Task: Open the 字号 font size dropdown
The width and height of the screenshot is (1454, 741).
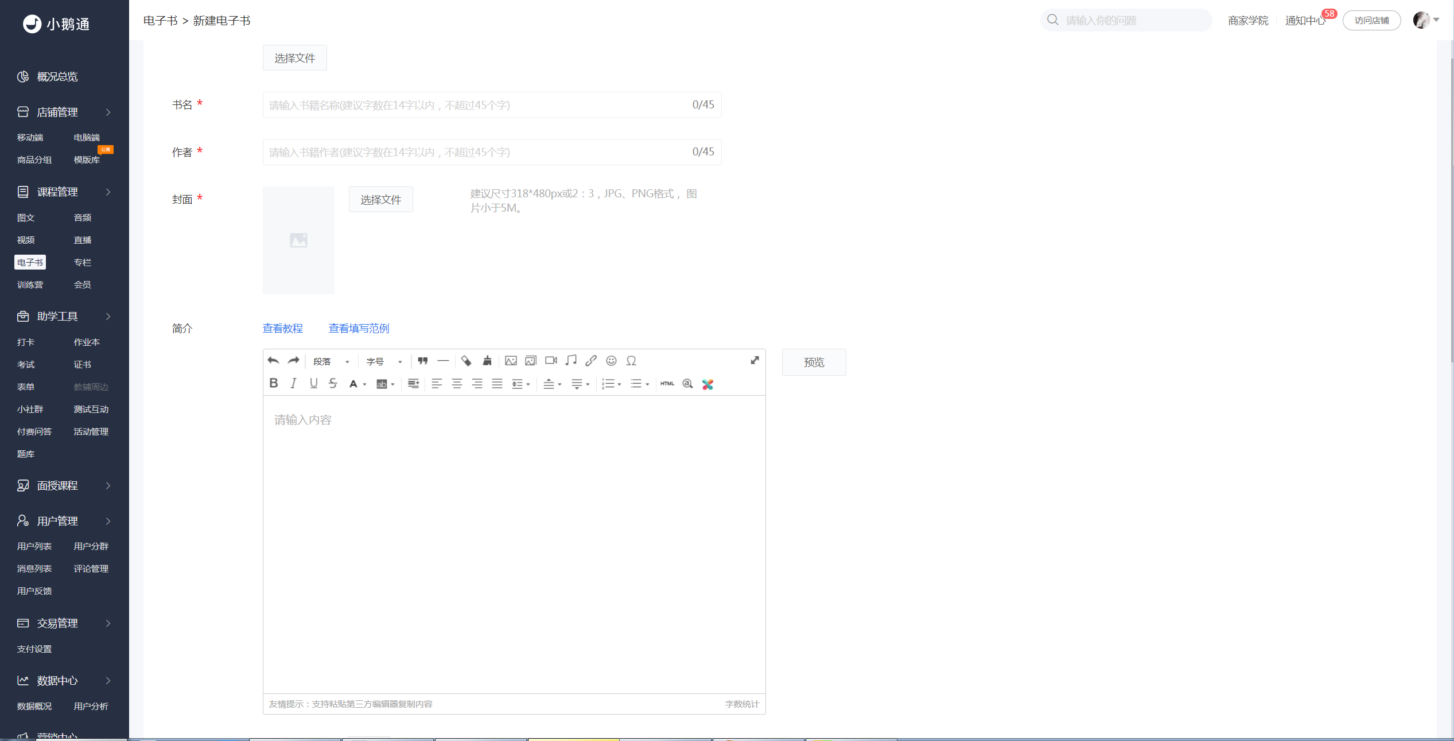Action: click(384, 361)
